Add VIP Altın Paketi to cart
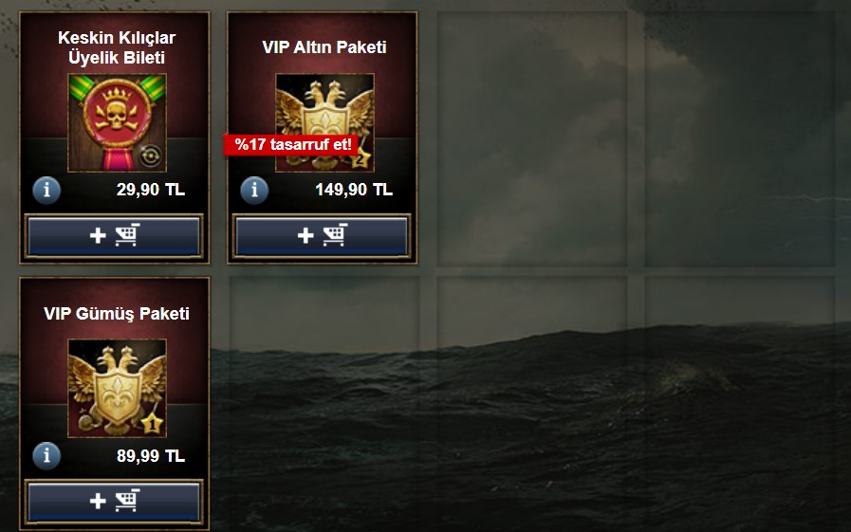The image size is (851, 532). pos(322,236)
